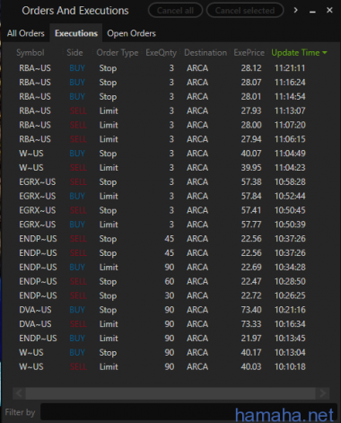Screen dimensions: 341x423
Task: Click the scrollbar left arrow
Action: (x=19, y=393)
